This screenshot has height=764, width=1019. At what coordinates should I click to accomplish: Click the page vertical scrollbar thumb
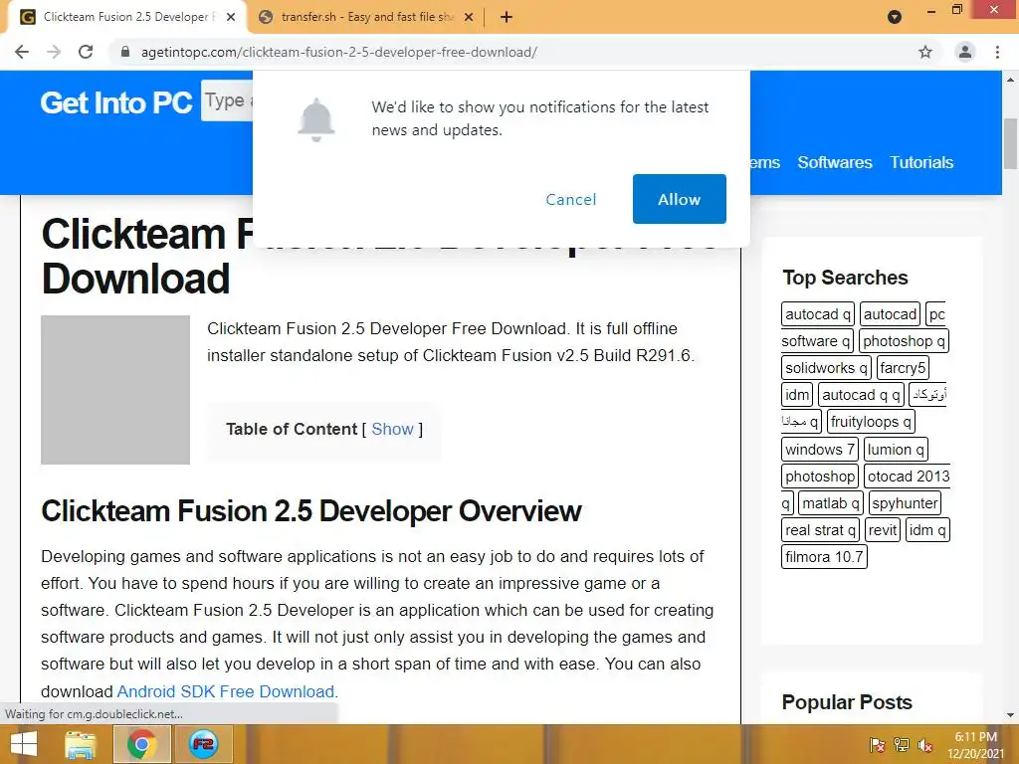pyautogui.click(x=1010, y=143)
